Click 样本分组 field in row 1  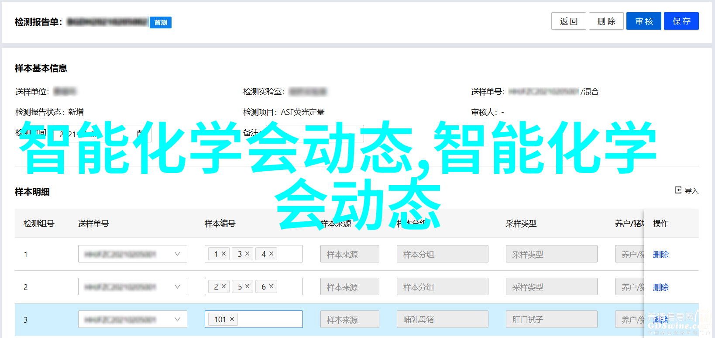(x=442, y=254)
